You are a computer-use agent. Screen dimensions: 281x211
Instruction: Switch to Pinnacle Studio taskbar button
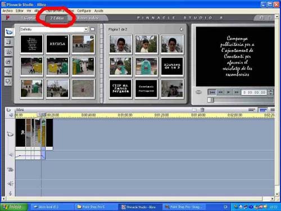139,207
